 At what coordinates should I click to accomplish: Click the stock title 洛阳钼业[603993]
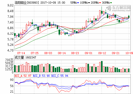click(x=27, y=3)
